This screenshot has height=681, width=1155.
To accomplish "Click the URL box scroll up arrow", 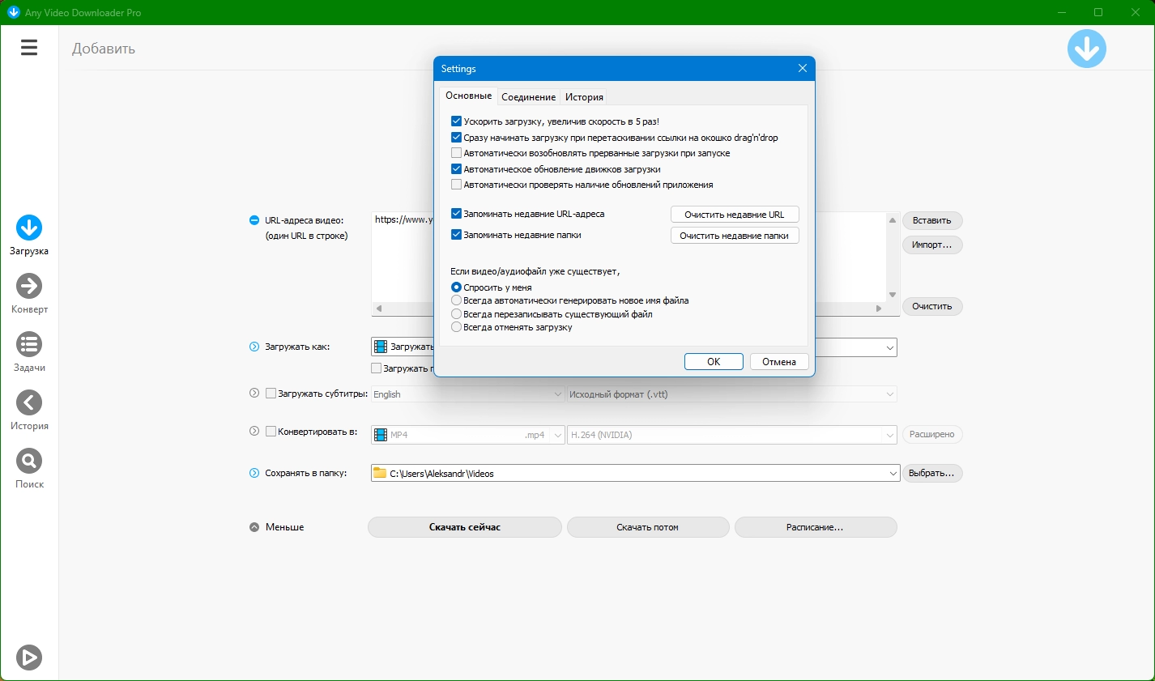I will point(893,220).
